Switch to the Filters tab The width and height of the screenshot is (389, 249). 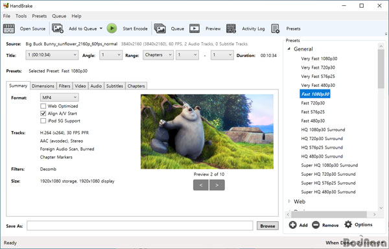point(64,86)
